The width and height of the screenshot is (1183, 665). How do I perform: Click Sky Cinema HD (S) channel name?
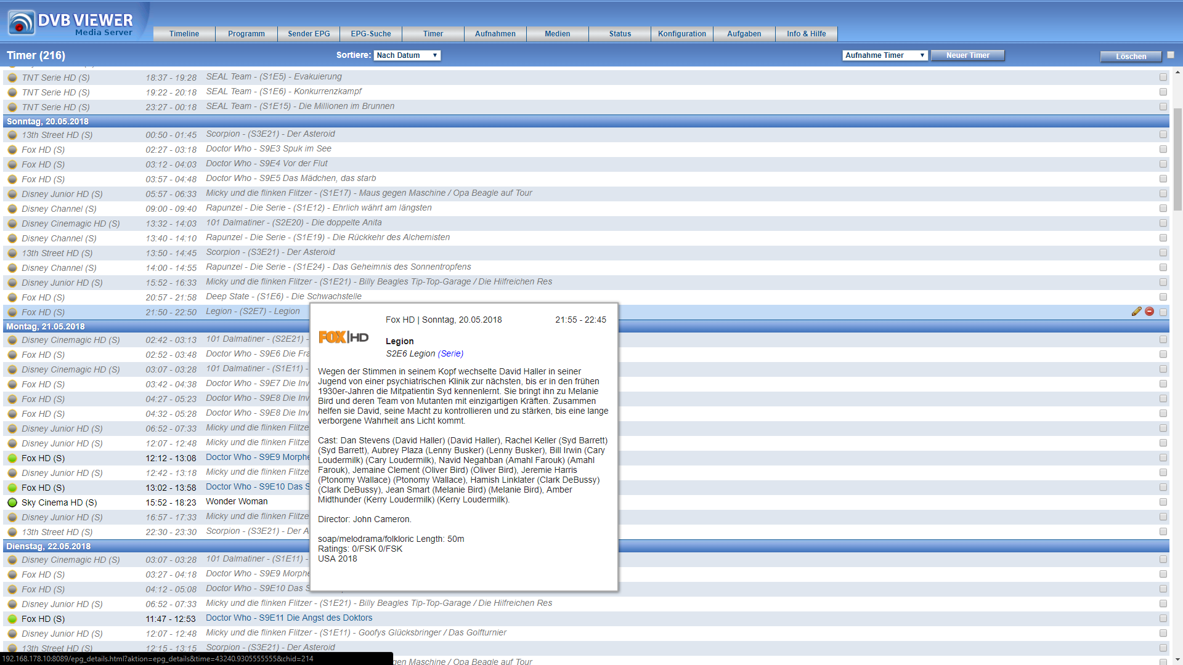tap(59, 502)
